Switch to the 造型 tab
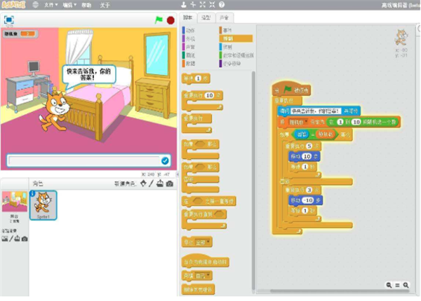Viewport: 421px width, 301px height. tap(206, 18)
